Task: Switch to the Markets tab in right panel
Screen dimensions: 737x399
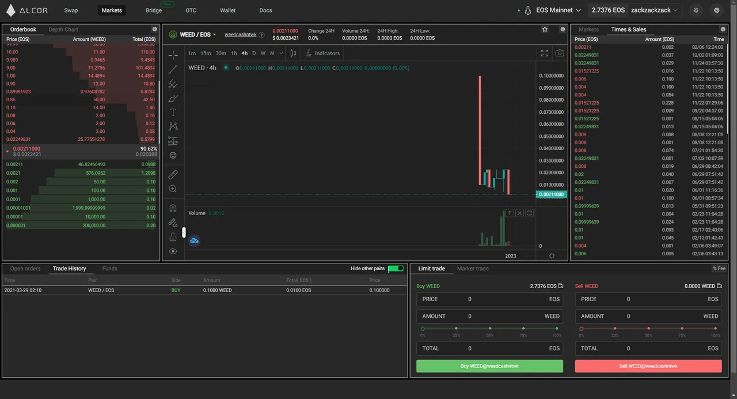Action: pyautogui.click(x=588, y=29)
